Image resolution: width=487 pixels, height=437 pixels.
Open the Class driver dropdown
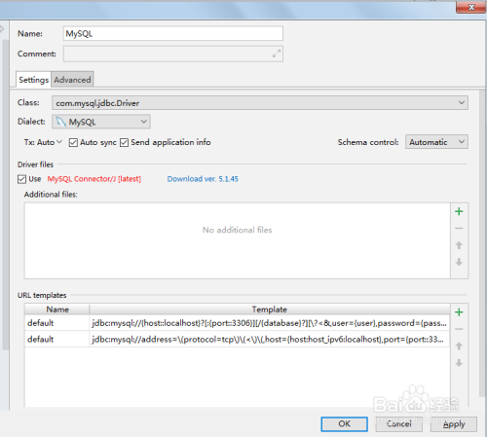tap(260, 103)
